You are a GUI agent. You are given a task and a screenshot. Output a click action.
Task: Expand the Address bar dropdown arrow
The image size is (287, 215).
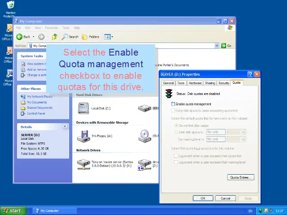click(217, 46)
